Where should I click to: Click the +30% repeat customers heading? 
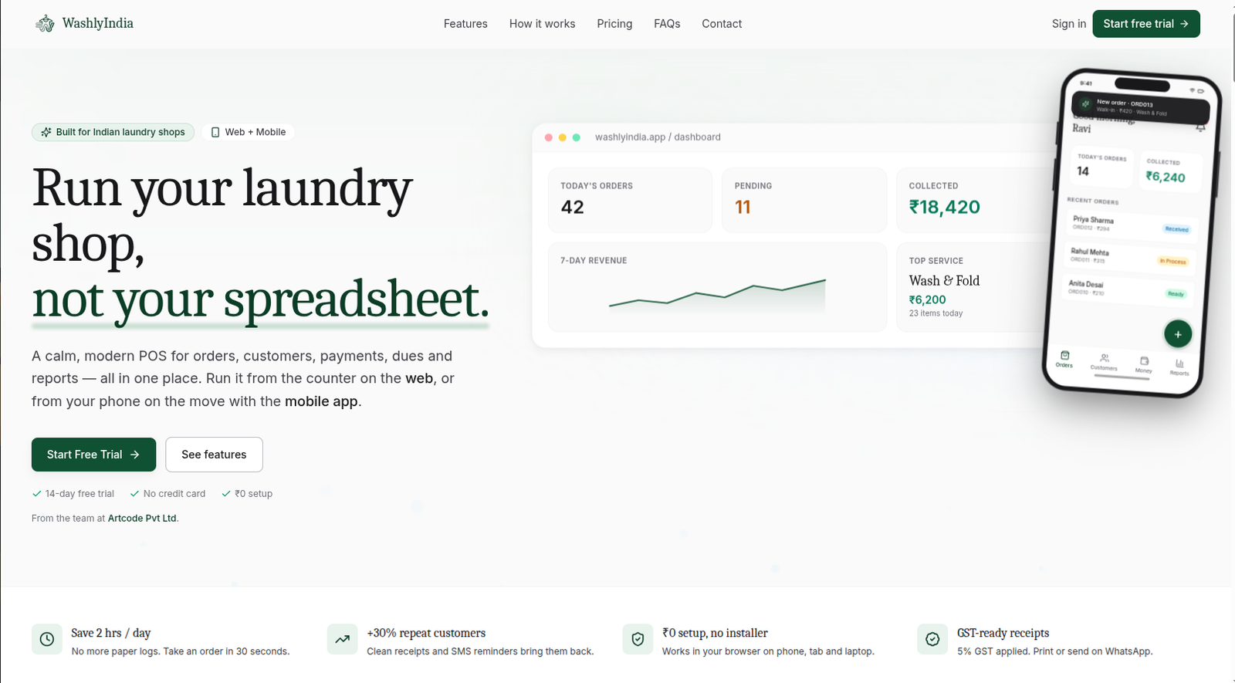(426, 633)
